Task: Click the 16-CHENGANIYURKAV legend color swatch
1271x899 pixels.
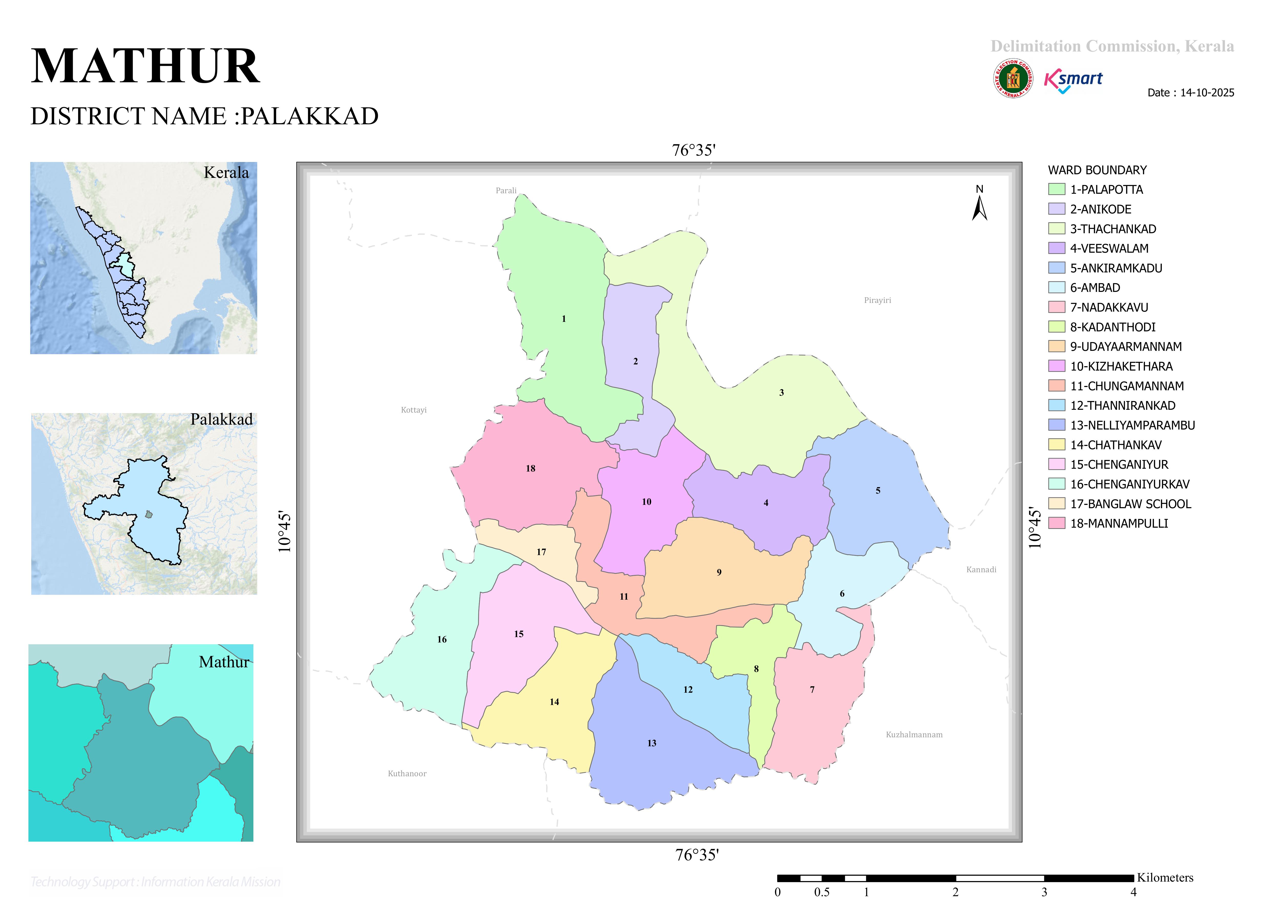Action: (1056, 484)
